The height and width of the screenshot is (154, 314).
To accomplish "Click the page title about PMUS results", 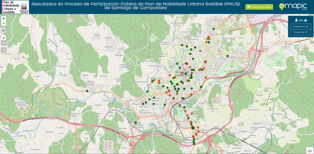I will click(x=136, y=6).
